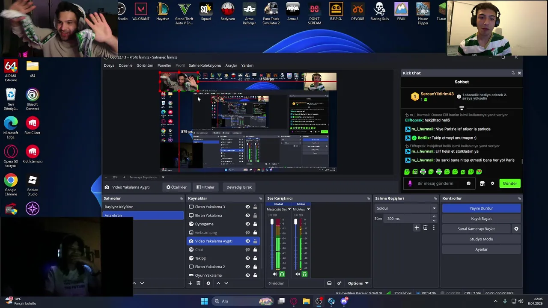The height and width of the screenshot is (308, 548).
Task: Adjust Mic/Aux volume fader
Action: (295, 222)
